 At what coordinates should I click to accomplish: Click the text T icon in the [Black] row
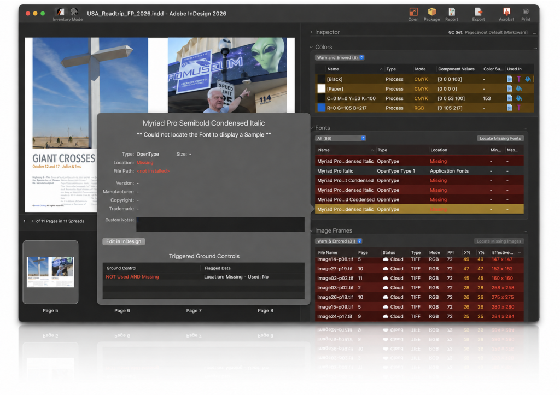point(518,79)
